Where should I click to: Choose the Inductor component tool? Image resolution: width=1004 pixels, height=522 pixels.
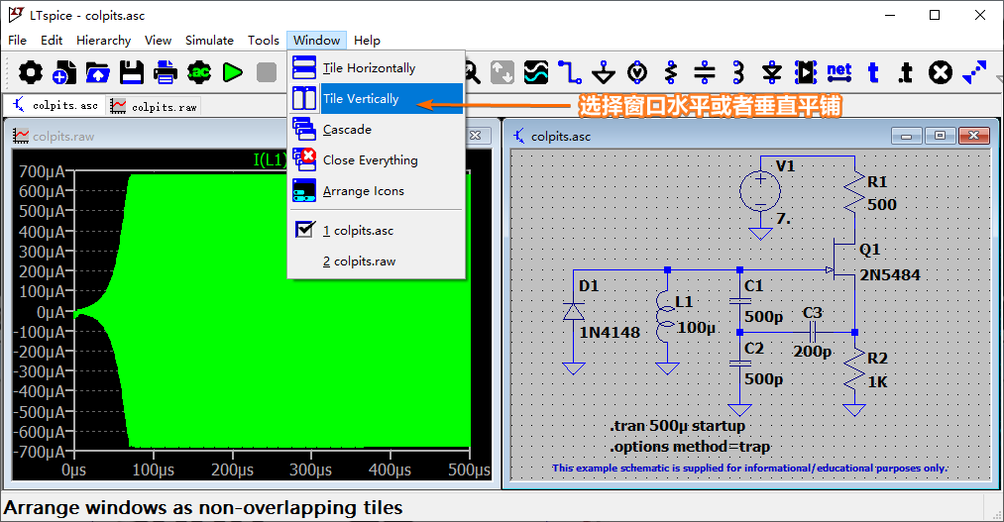point(737,72)
